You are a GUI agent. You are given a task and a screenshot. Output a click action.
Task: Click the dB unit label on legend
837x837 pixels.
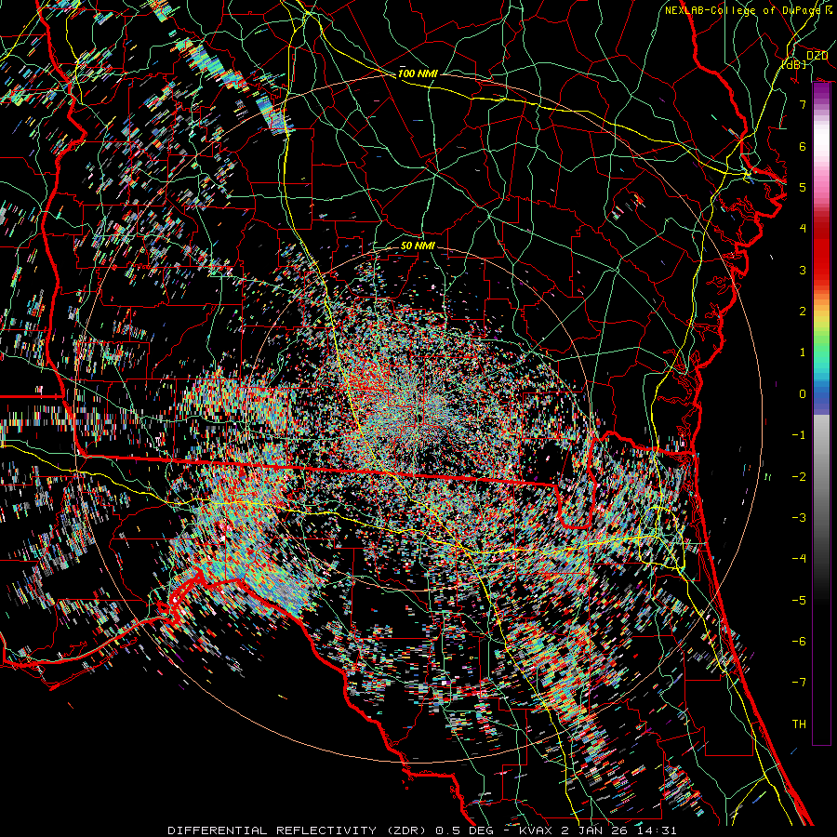coord(794,64)
